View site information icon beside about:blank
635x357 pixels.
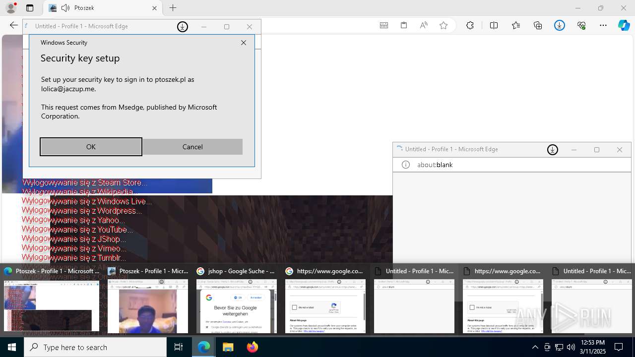(x=406, y=165)
